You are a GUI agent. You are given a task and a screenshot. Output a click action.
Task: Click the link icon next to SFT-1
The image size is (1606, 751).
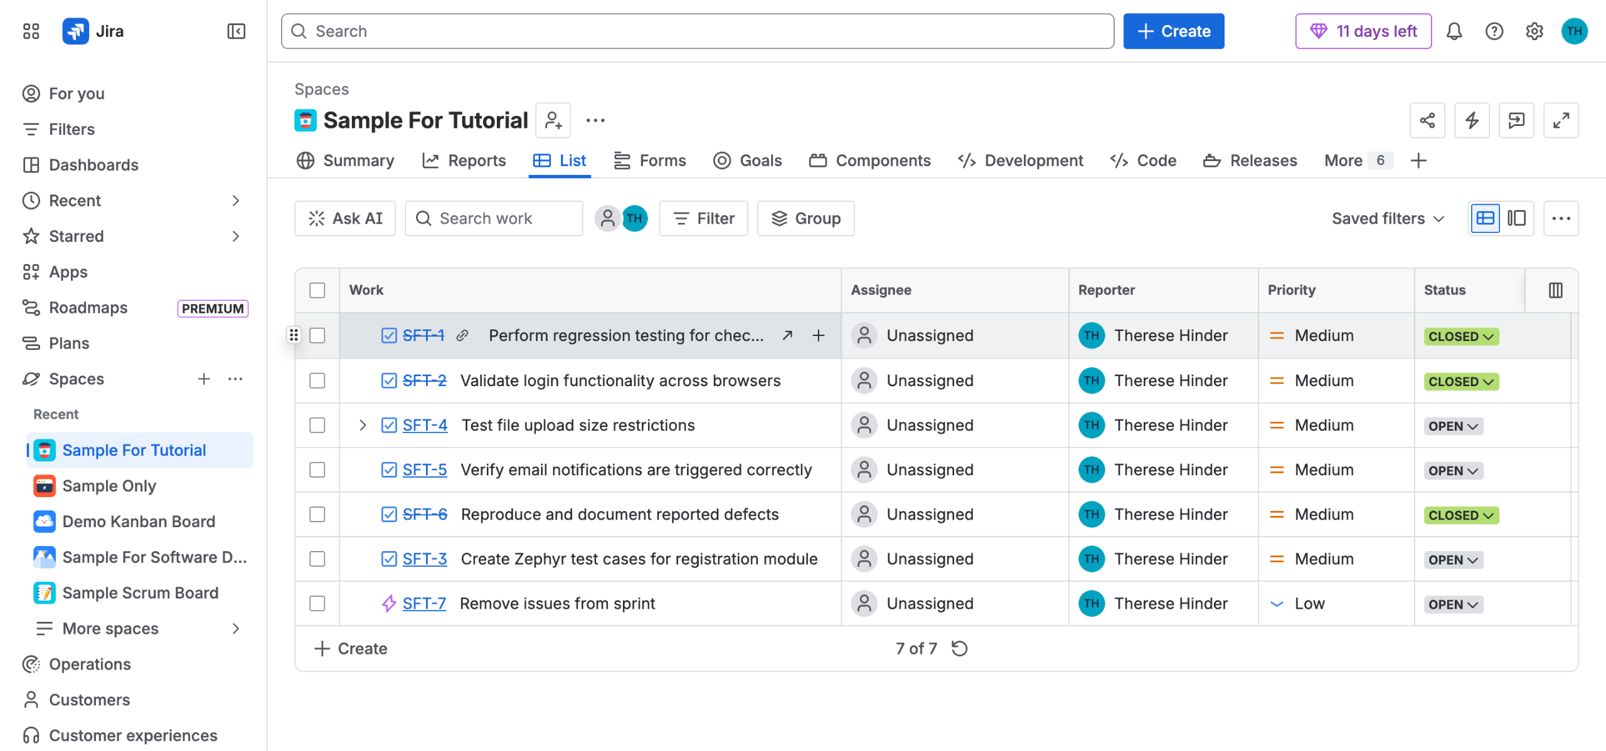(462, 335)
